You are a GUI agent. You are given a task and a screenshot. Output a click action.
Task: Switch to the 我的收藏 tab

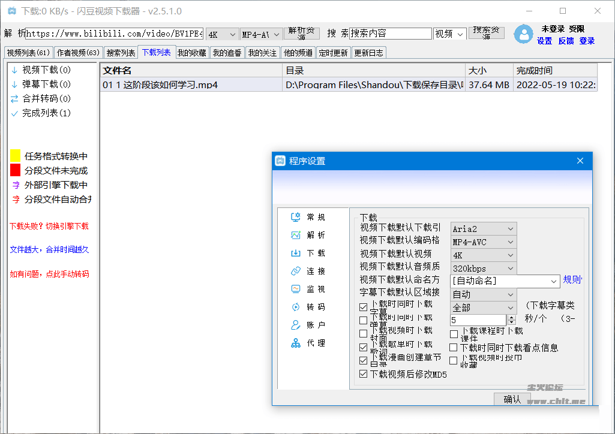(x=192, y=53)
